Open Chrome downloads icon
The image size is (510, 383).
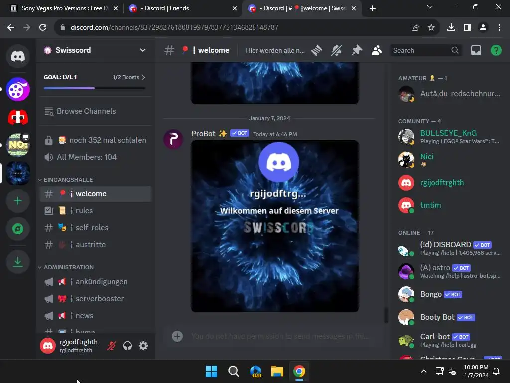click(x=451, y=28)
